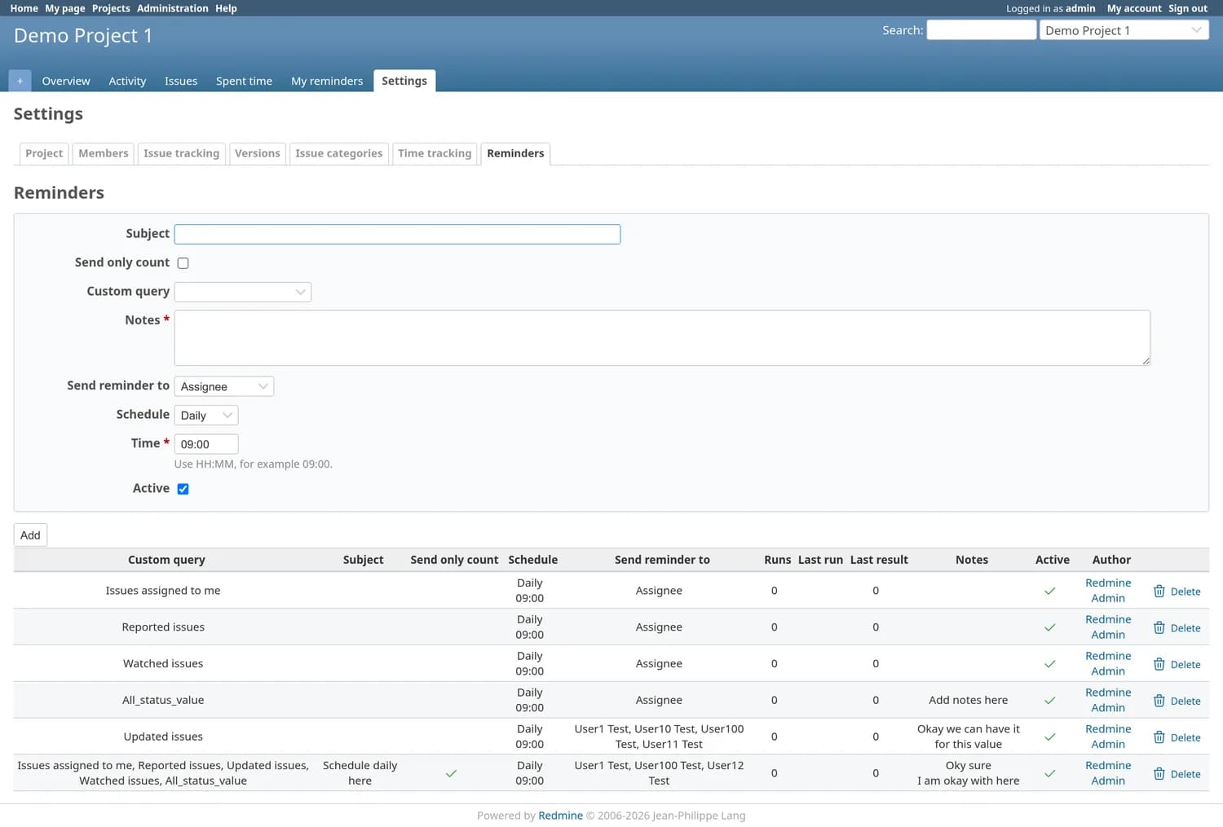
Task: Click active checkmark in Updated issues row
Action: [x=1049, y=737]
